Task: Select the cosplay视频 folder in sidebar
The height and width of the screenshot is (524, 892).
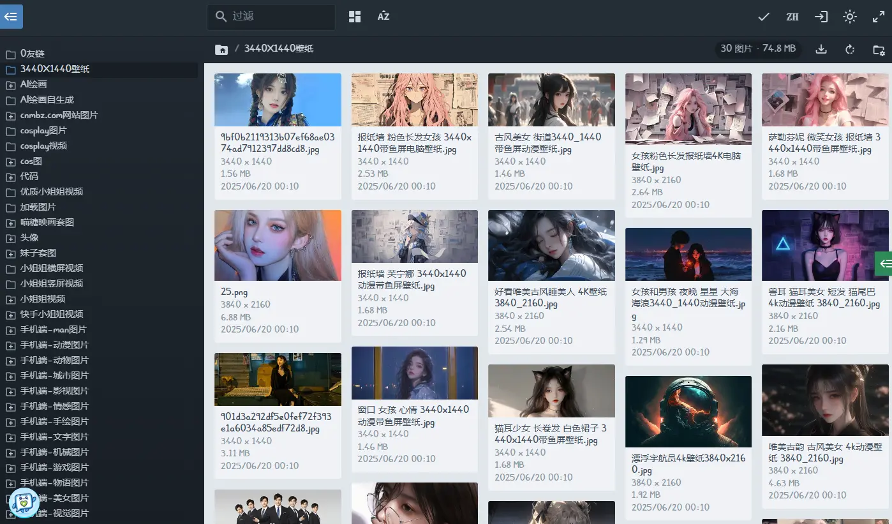Action: pos(43,146)
